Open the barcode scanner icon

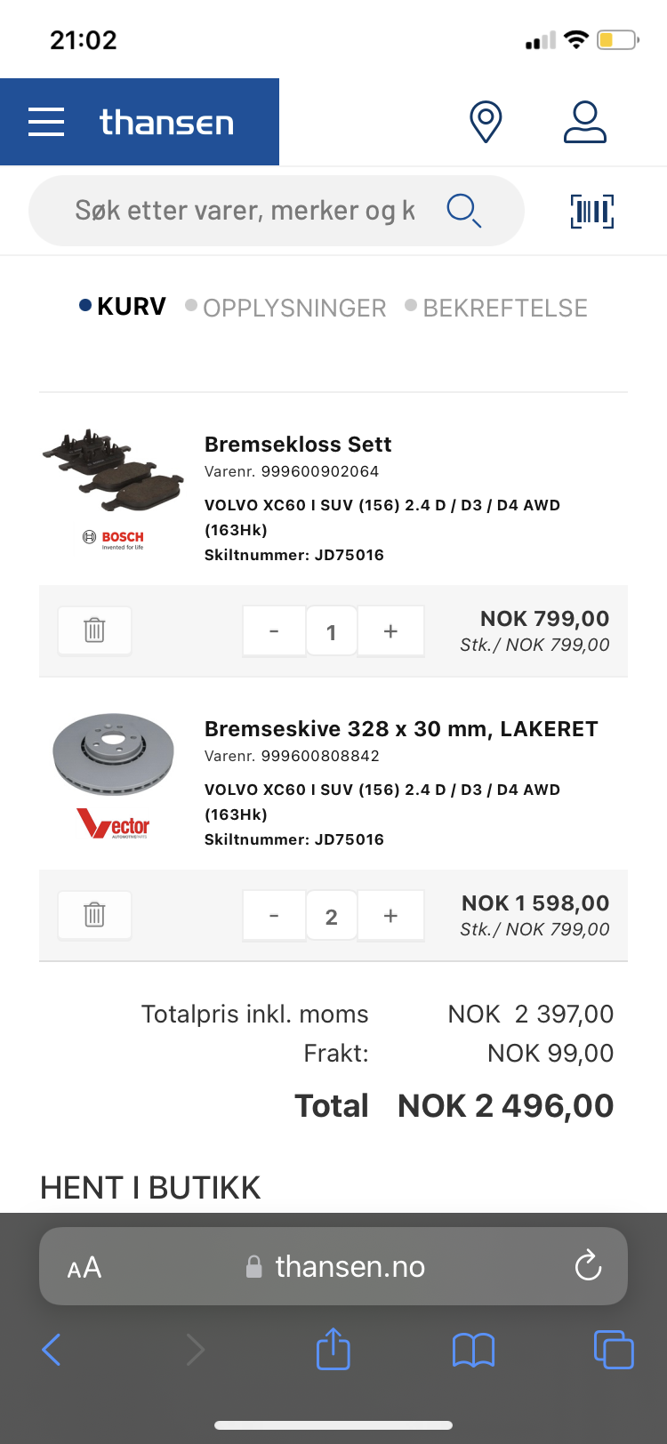coord(591,211)
